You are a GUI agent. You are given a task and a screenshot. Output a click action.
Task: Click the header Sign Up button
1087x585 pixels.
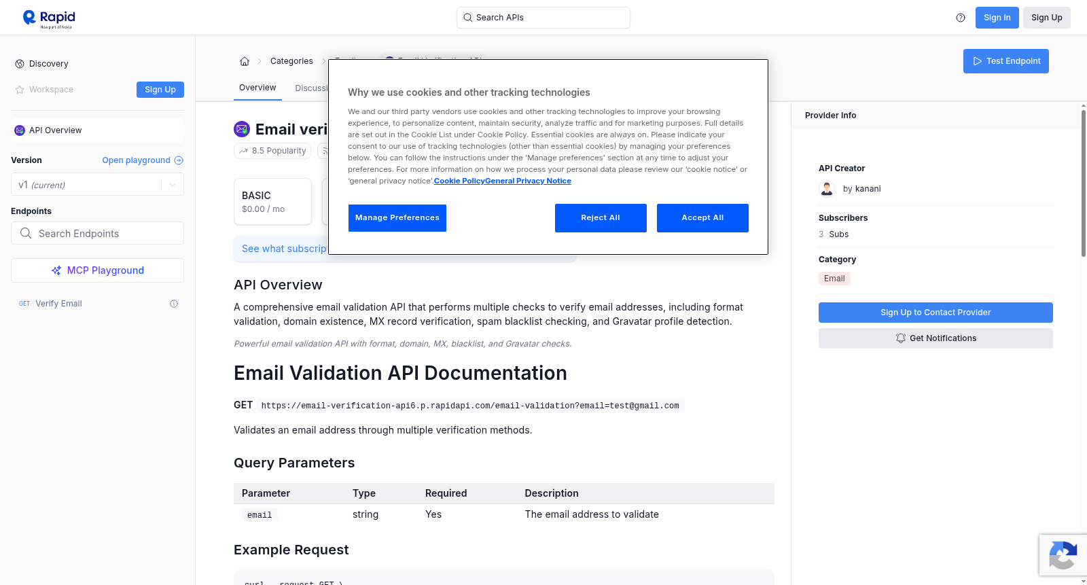tap(1046, 18)
